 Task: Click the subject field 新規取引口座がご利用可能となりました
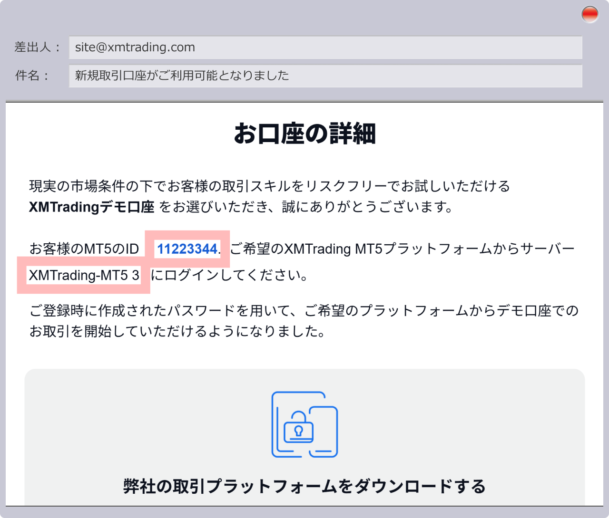point(325,76)
